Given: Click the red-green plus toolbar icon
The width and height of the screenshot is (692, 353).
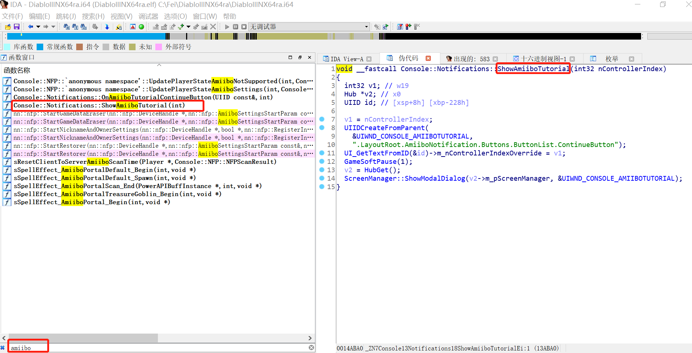Looking at the screenshot, I should point(408,27).
